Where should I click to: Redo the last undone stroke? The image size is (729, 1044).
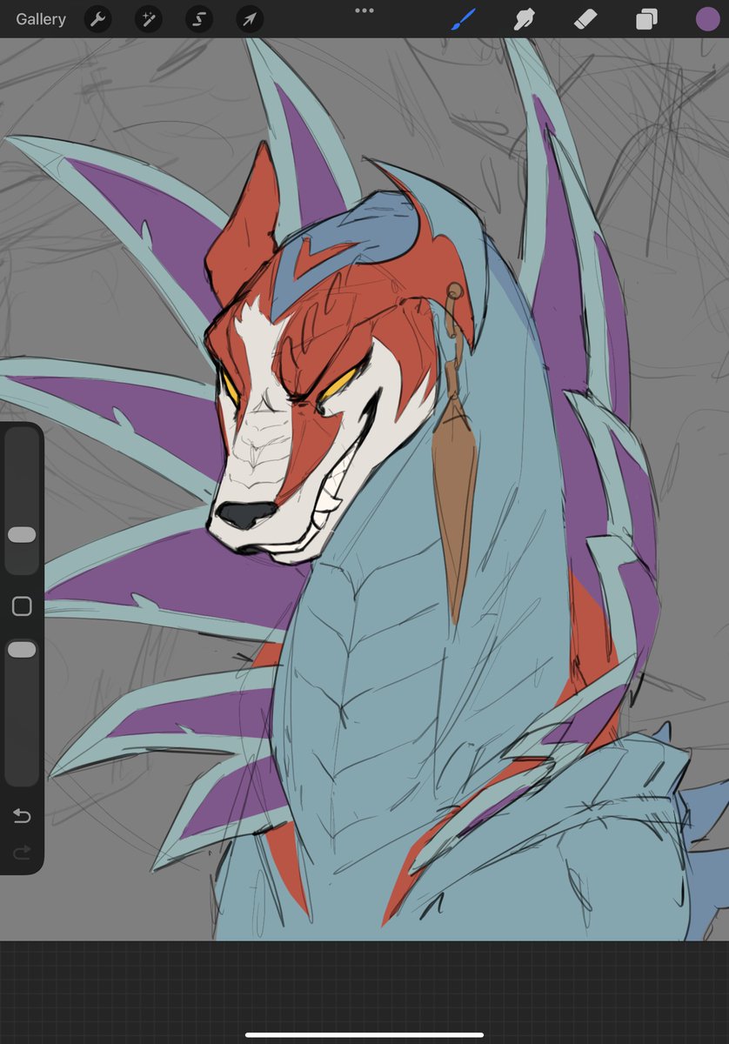[22, 853]
